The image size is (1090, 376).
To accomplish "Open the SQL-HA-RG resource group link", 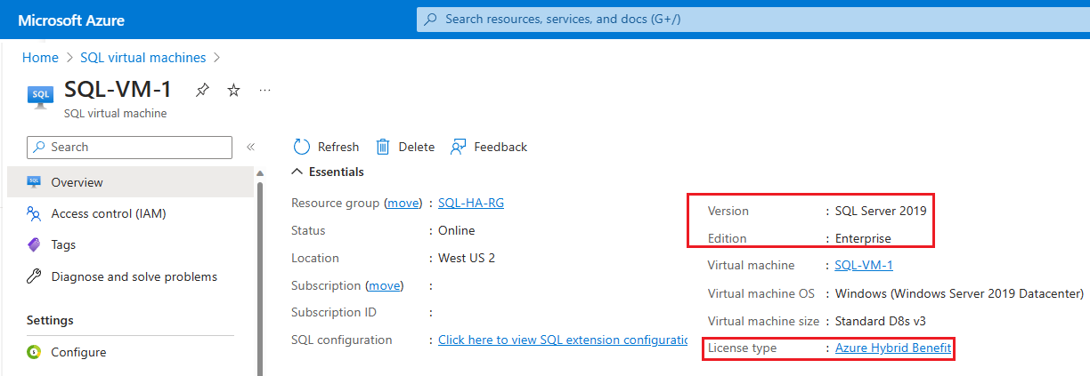I will pos(471,203).
